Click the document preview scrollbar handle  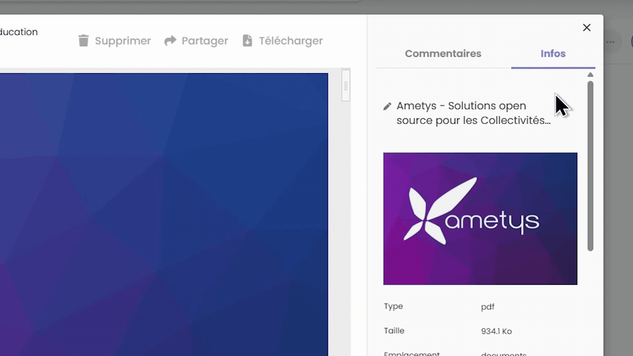tap(346, 86)
